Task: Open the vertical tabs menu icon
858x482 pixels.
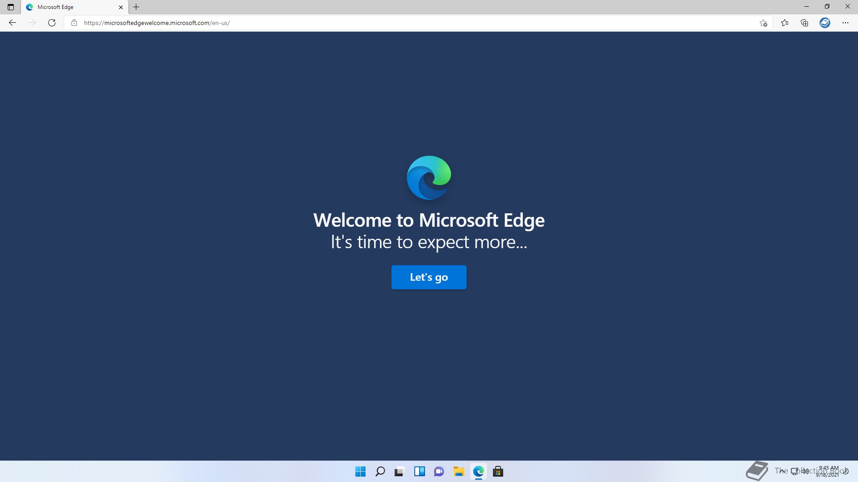Action: (11, 7)
